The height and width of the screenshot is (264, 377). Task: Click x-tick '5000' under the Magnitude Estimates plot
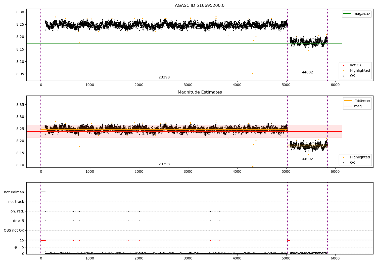coord(286,172)
